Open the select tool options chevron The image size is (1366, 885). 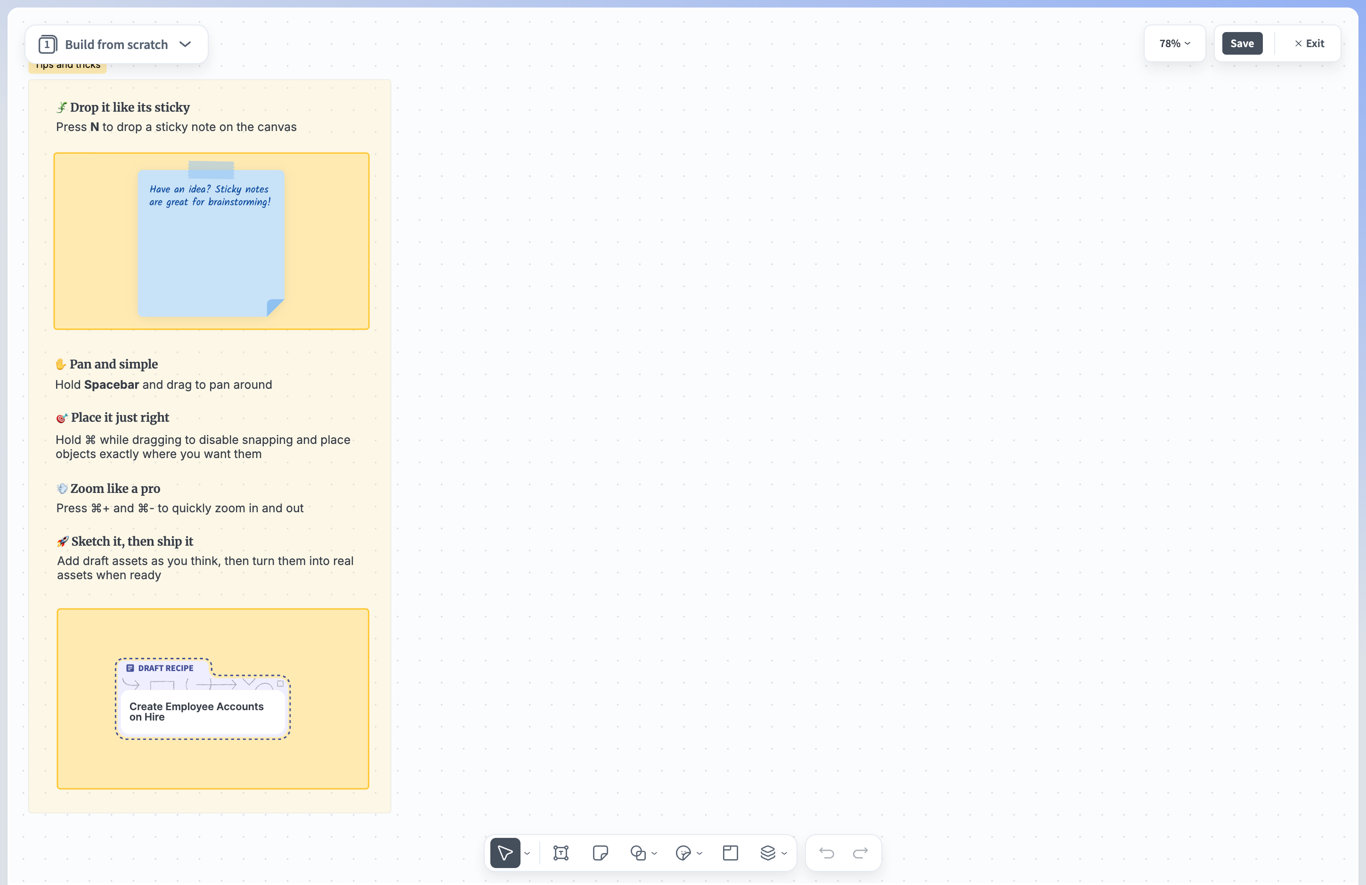[527, 853]
